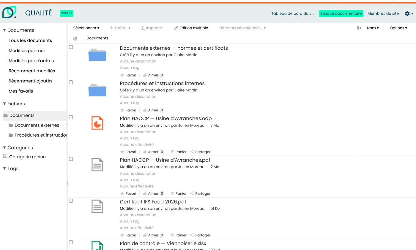Open Procédures et instructions internes folder link
Screen dimensions: 416x250
[x=162, y=83]
